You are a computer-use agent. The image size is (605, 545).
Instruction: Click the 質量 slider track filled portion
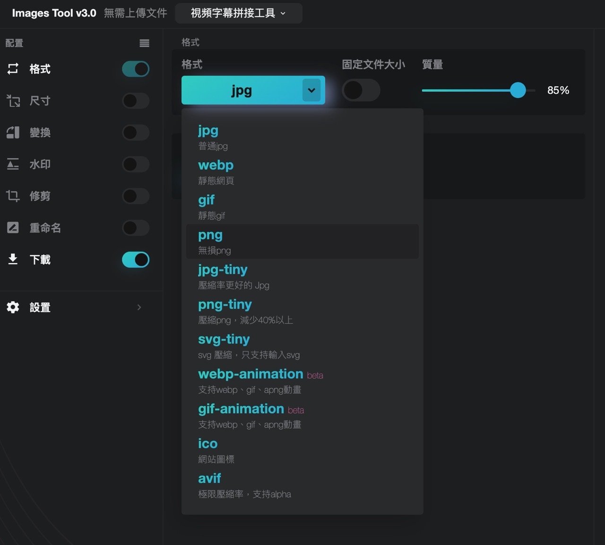[x=466, y=90]
